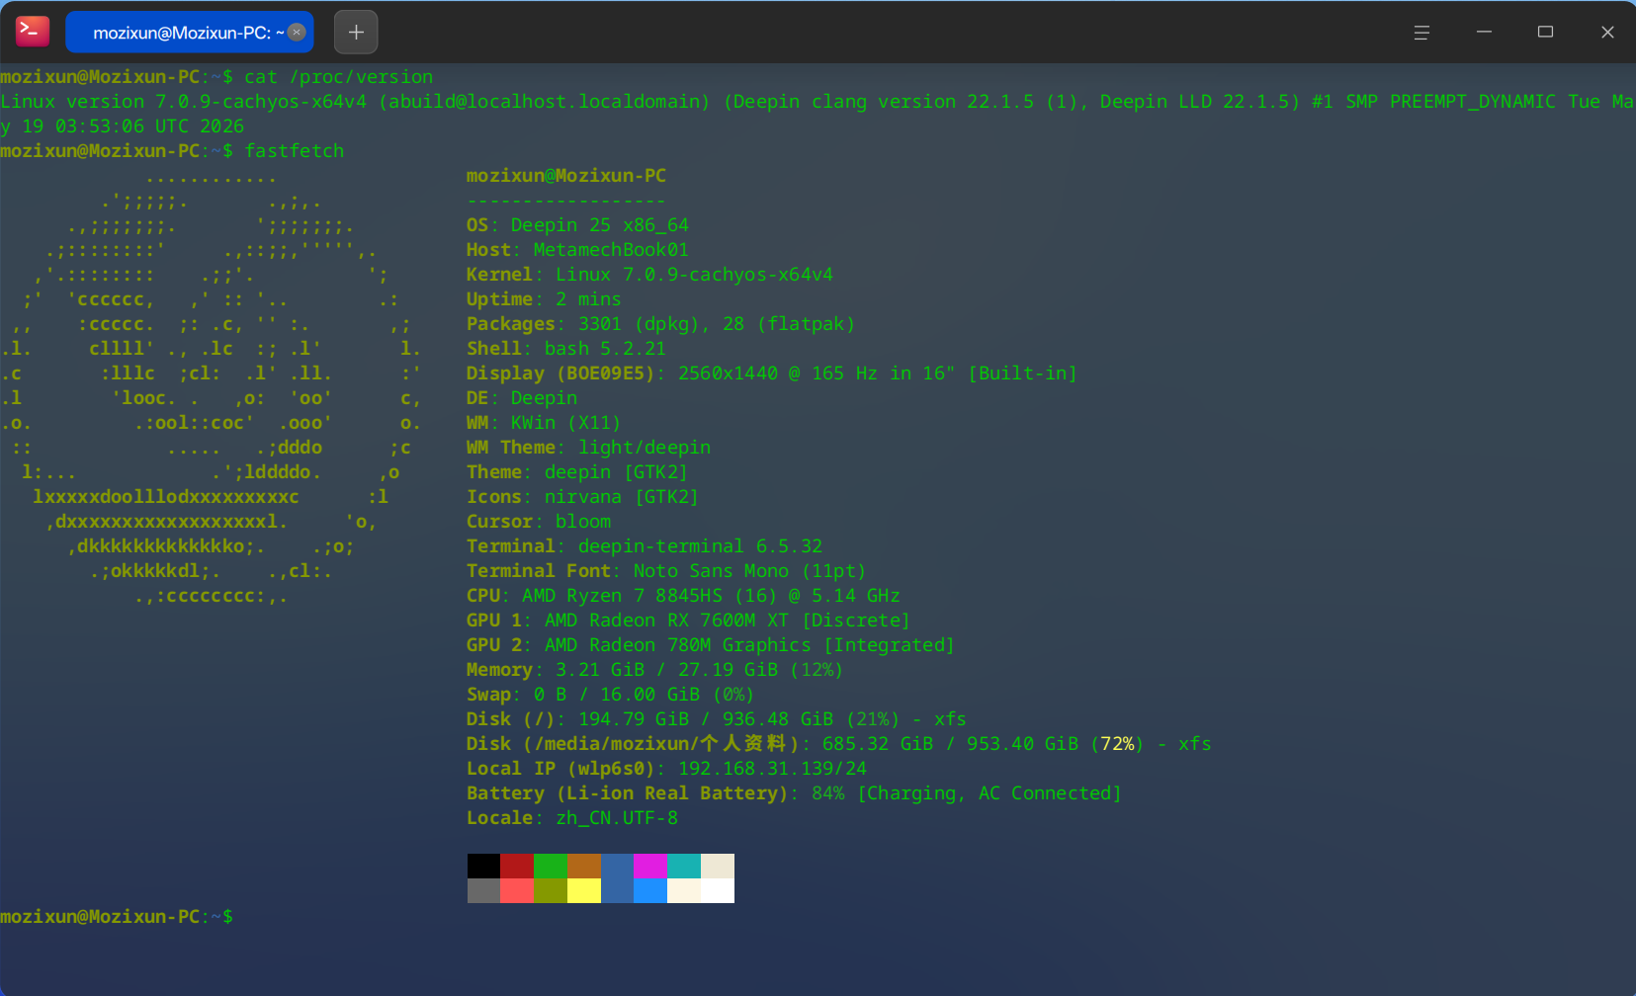Viewport: 1636px width, 996px height.
Task: Click the dark red color block
Action: (x=517, y=867)
